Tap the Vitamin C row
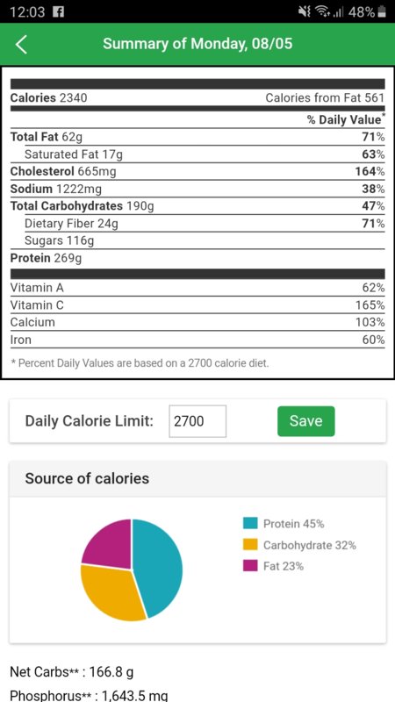 coord(197,305)
